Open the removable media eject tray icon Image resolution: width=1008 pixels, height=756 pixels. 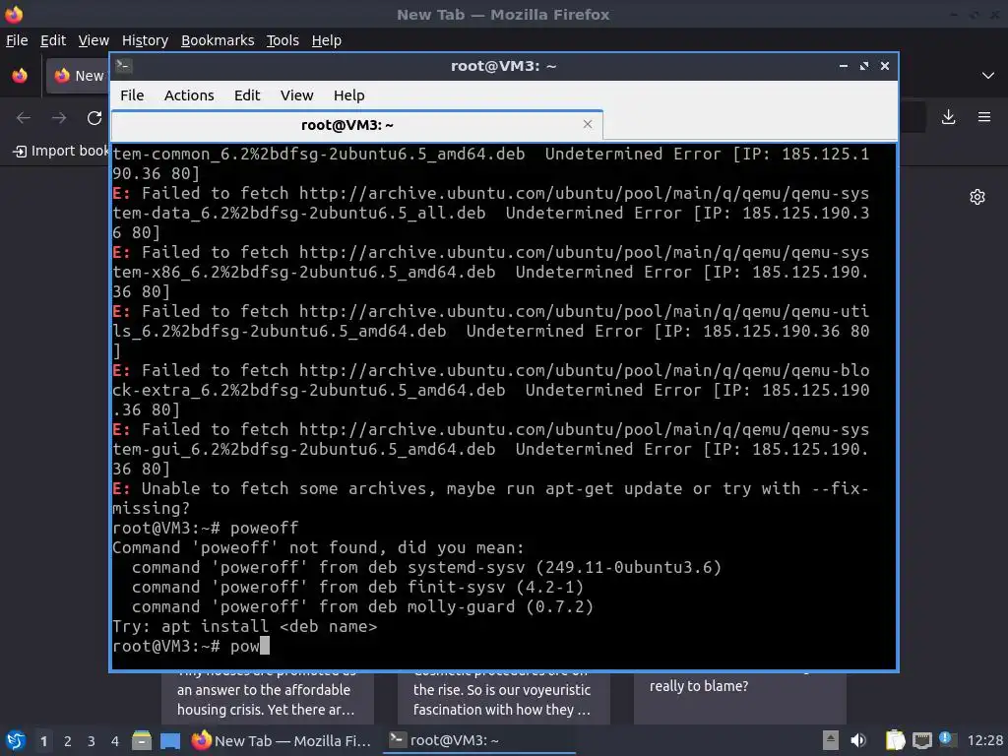click(831, 740)
